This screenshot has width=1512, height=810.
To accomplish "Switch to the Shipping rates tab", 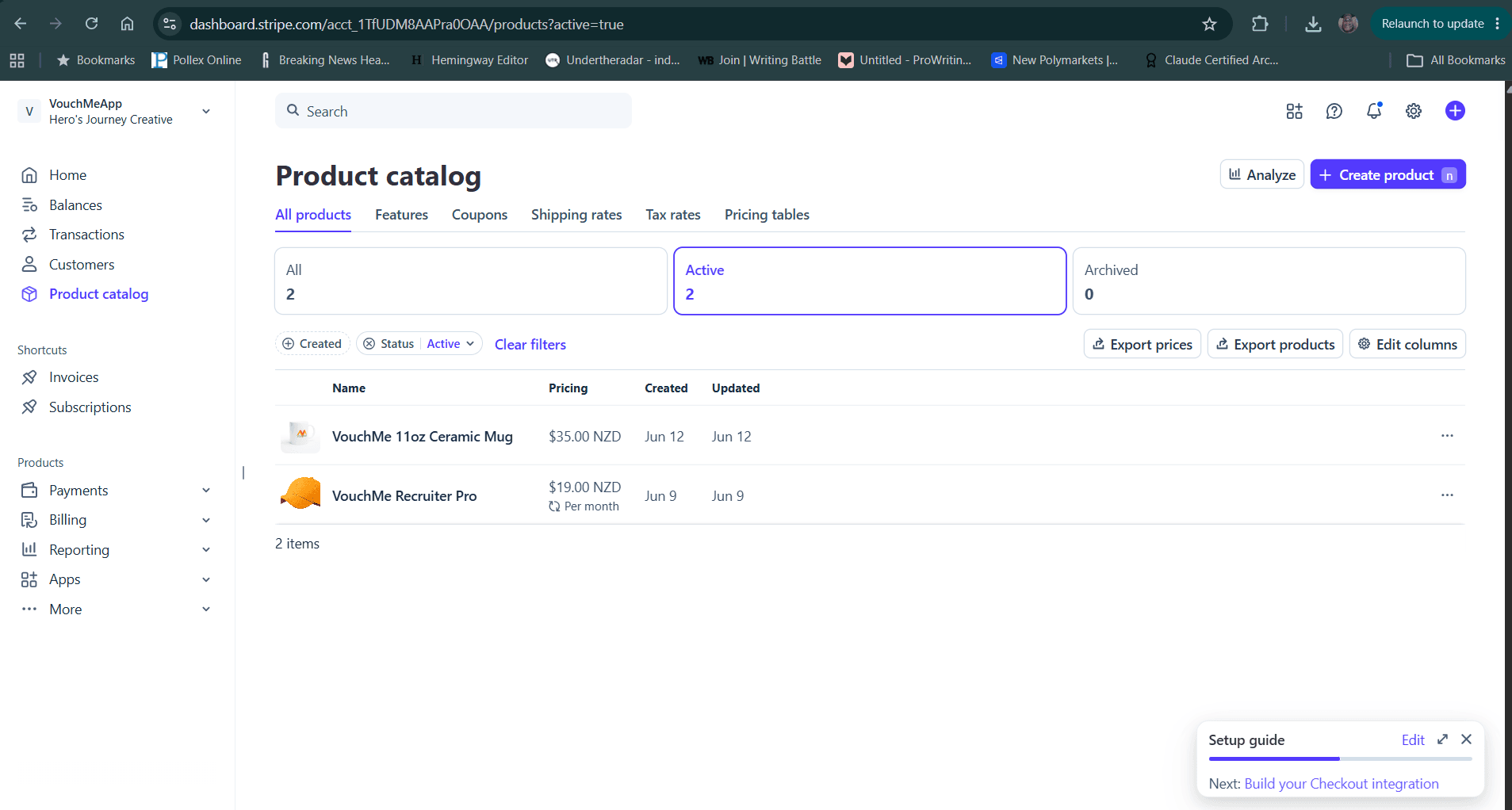I will (576, 215).
